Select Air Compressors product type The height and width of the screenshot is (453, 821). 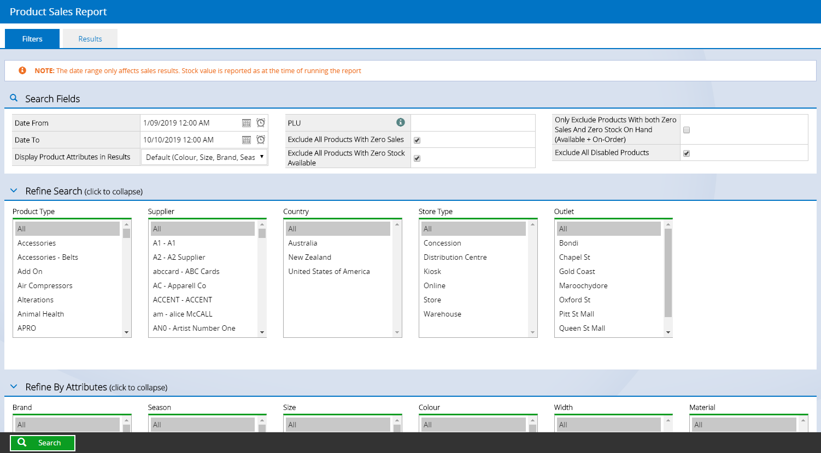pos(67,285)
